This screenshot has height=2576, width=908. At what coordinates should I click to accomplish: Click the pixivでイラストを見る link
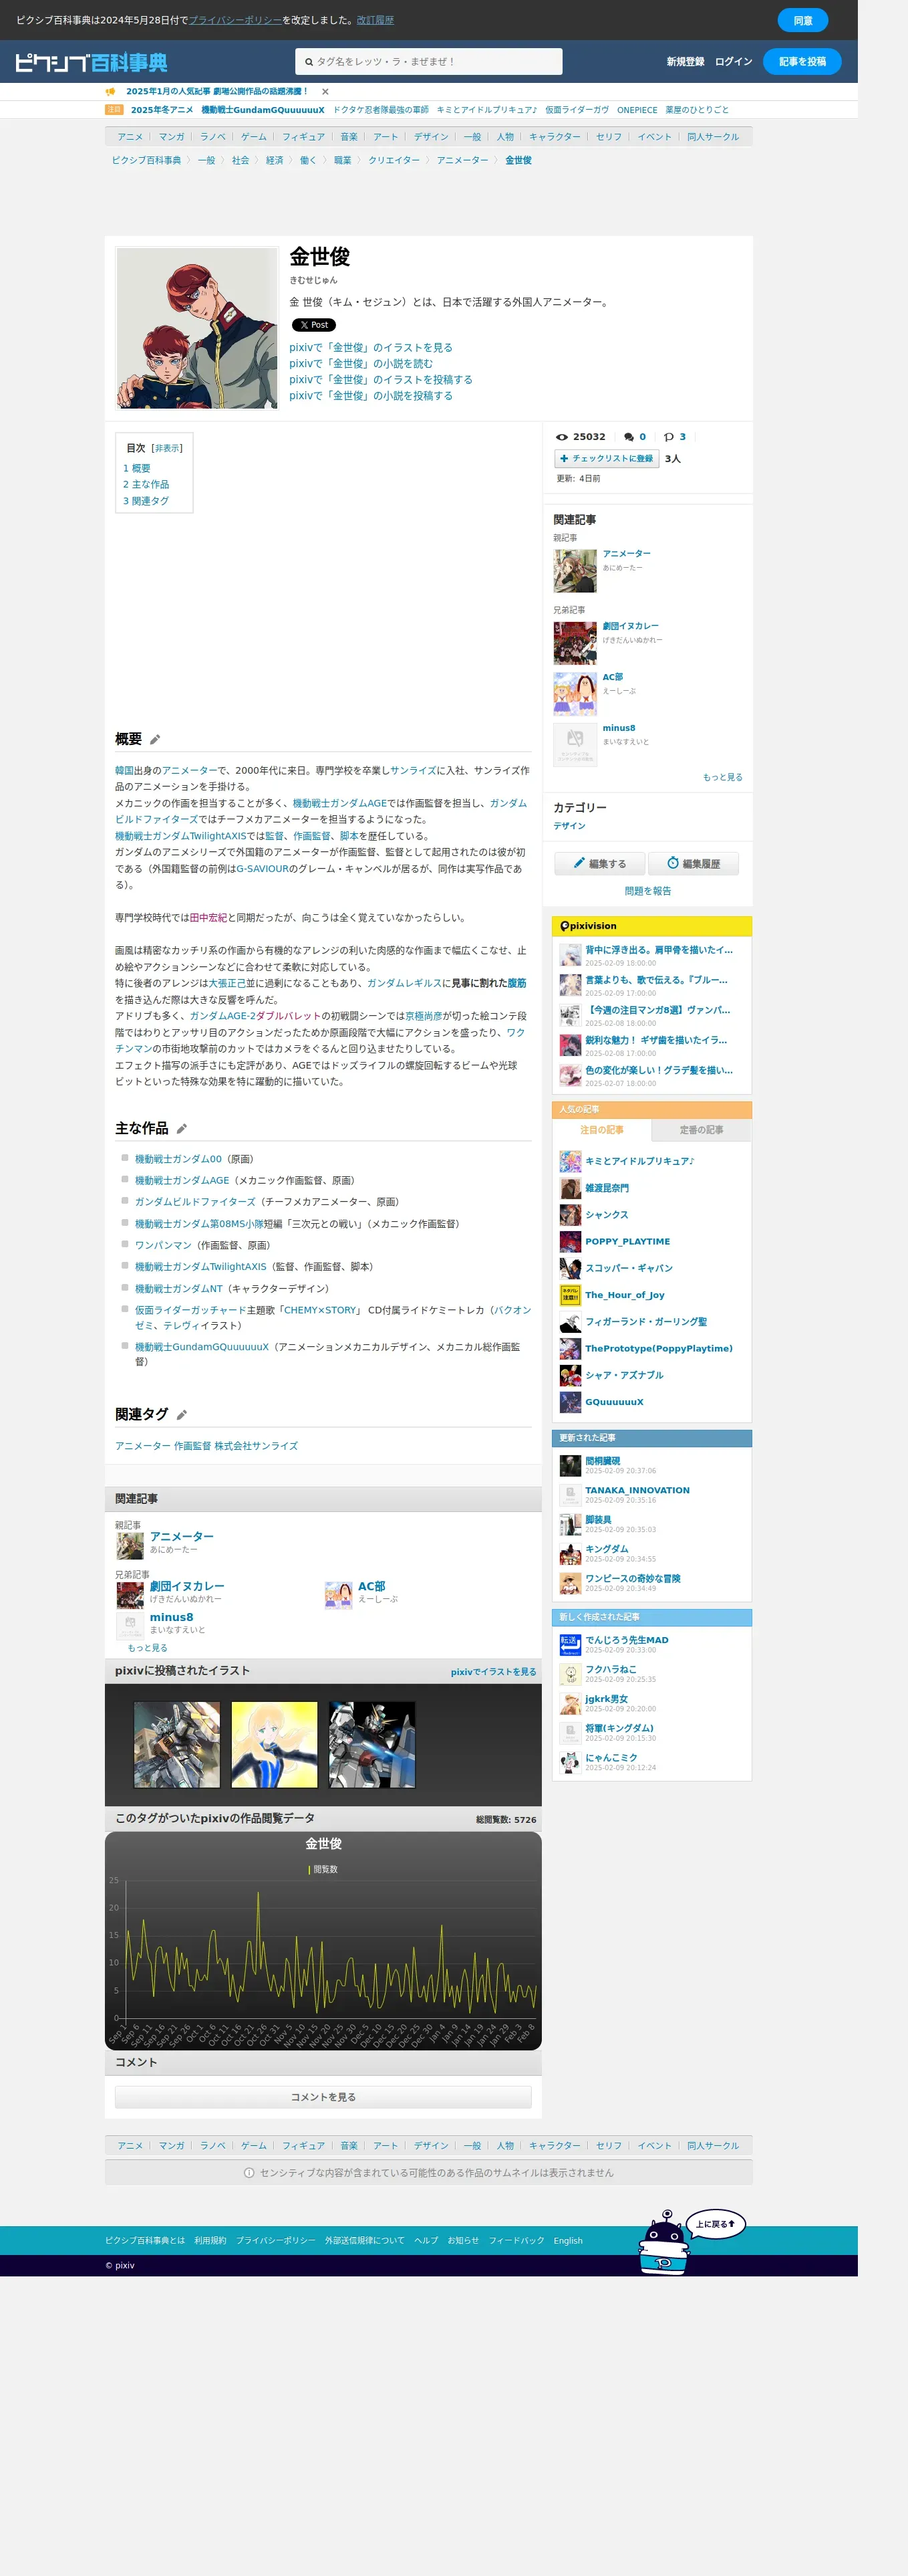click(x=494, y=1672)
